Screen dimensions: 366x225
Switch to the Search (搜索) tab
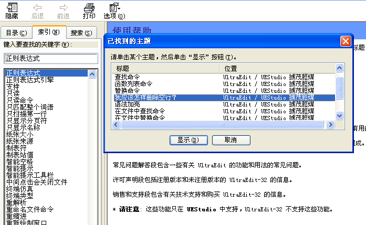tap(81, 33)
